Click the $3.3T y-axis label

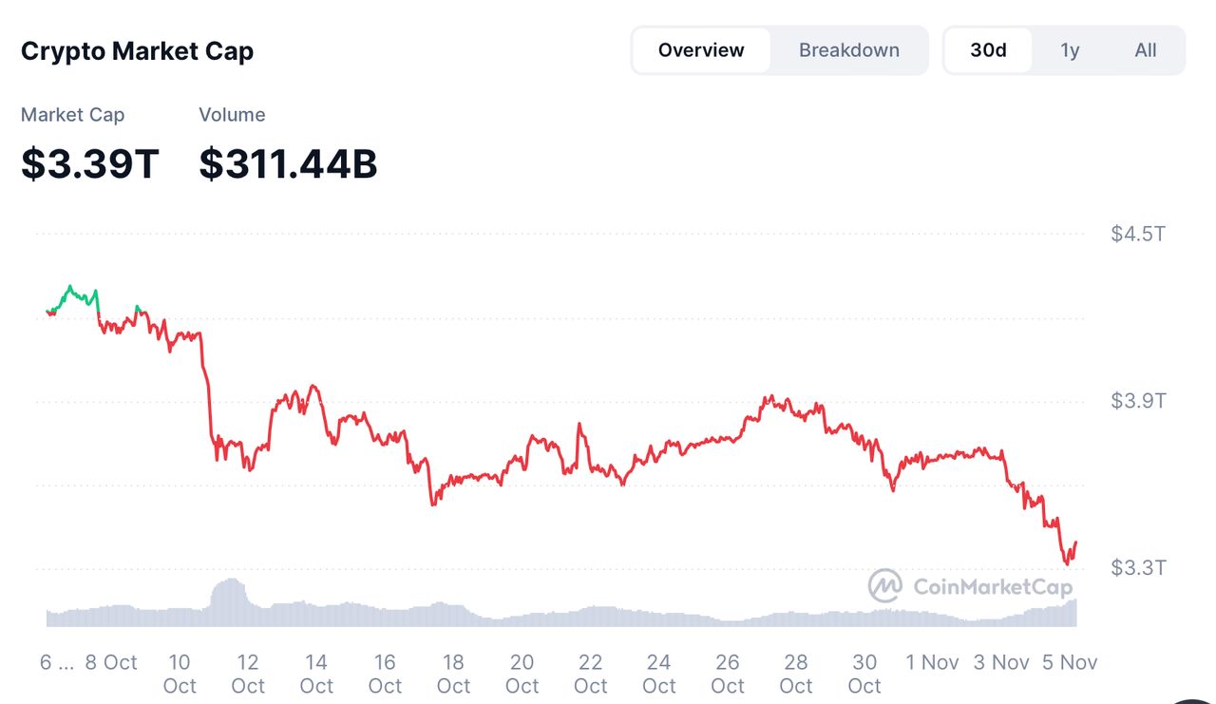pyautogui.click(x=1138, y=568)
